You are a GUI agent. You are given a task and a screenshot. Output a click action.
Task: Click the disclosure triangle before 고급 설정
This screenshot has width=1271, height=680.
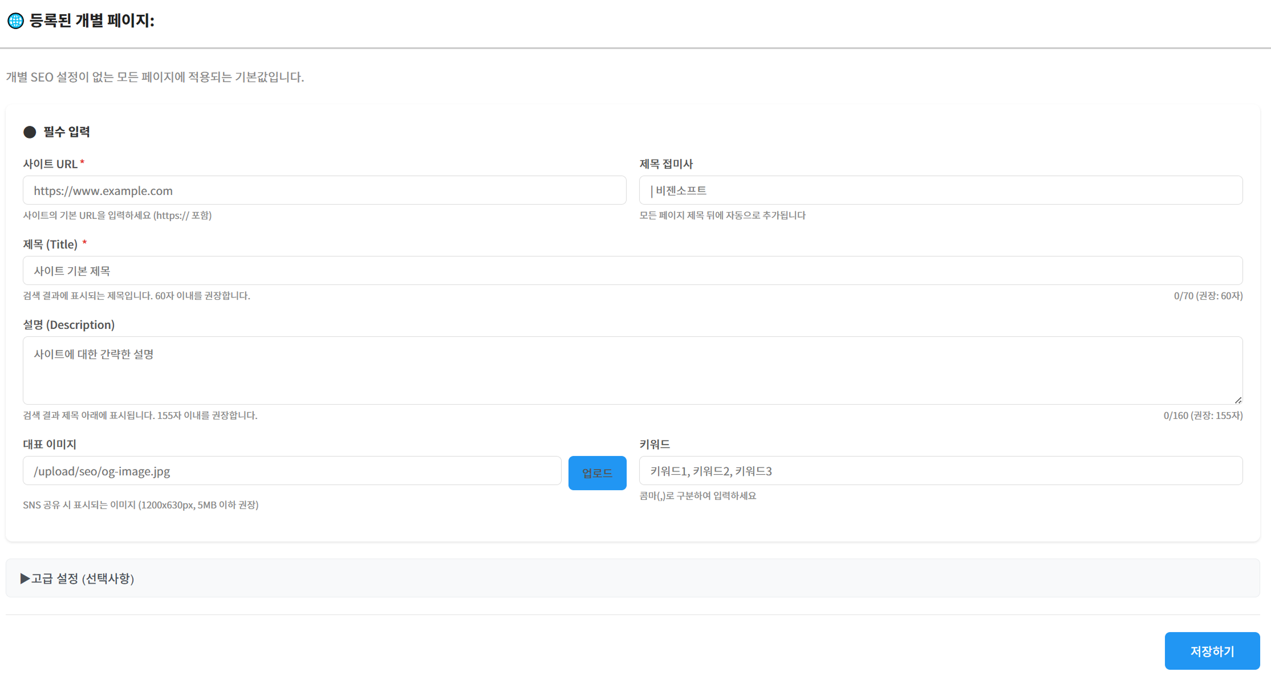coord(25,579)
